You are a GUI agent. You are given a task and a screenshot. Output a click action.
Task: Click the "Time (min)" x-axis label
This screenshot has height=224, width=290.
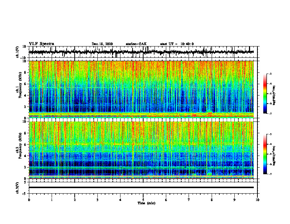146,203
